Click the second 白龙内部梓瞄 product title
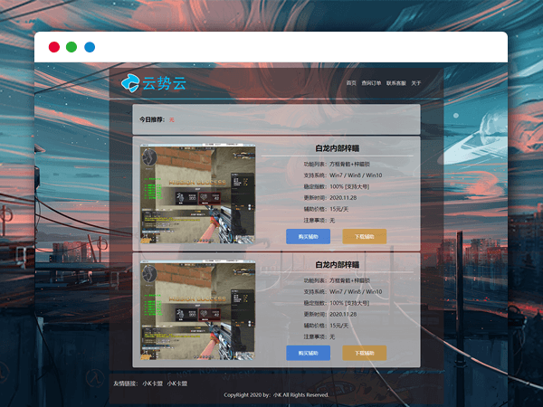Viewport: 543px width, 407px height. click(x=337, y=265)
